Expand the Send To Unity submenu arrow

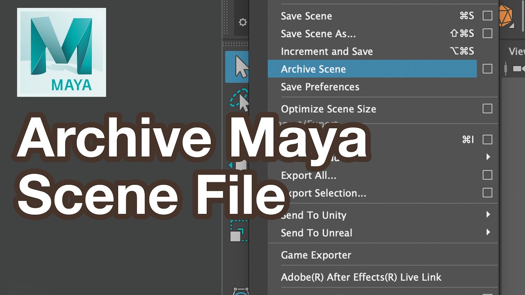pyautogui.click(x=488, y=214)
